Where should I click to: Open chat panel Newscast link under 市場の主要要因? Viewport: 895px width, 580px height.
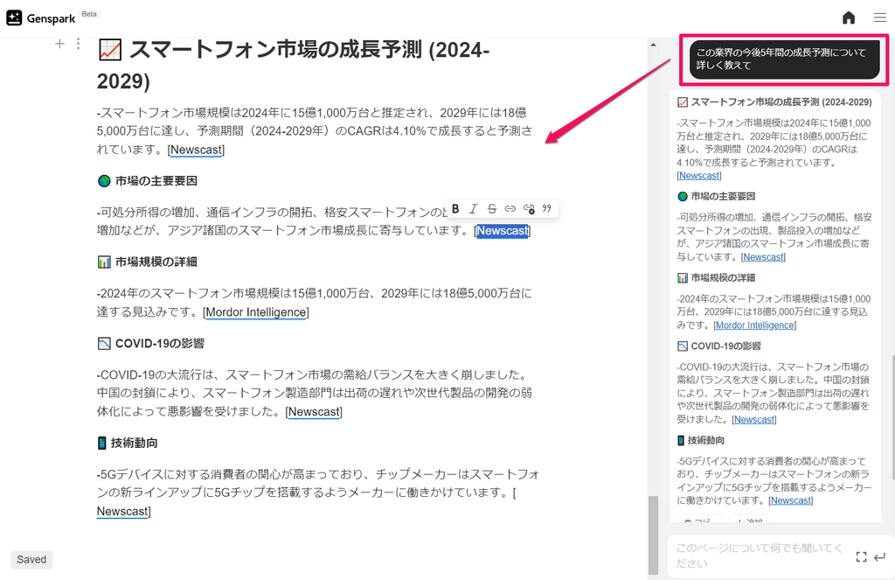click(x=762, y=257)
